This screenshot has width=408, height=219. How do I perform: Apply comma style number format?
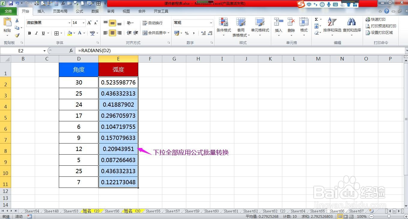[194, 33]
